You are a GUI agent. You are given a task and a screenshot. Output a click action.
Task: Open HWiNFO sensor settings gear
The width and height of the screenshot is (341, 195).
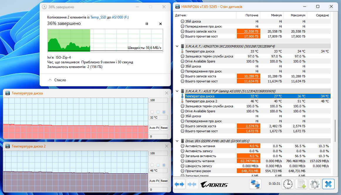[315, 184]
